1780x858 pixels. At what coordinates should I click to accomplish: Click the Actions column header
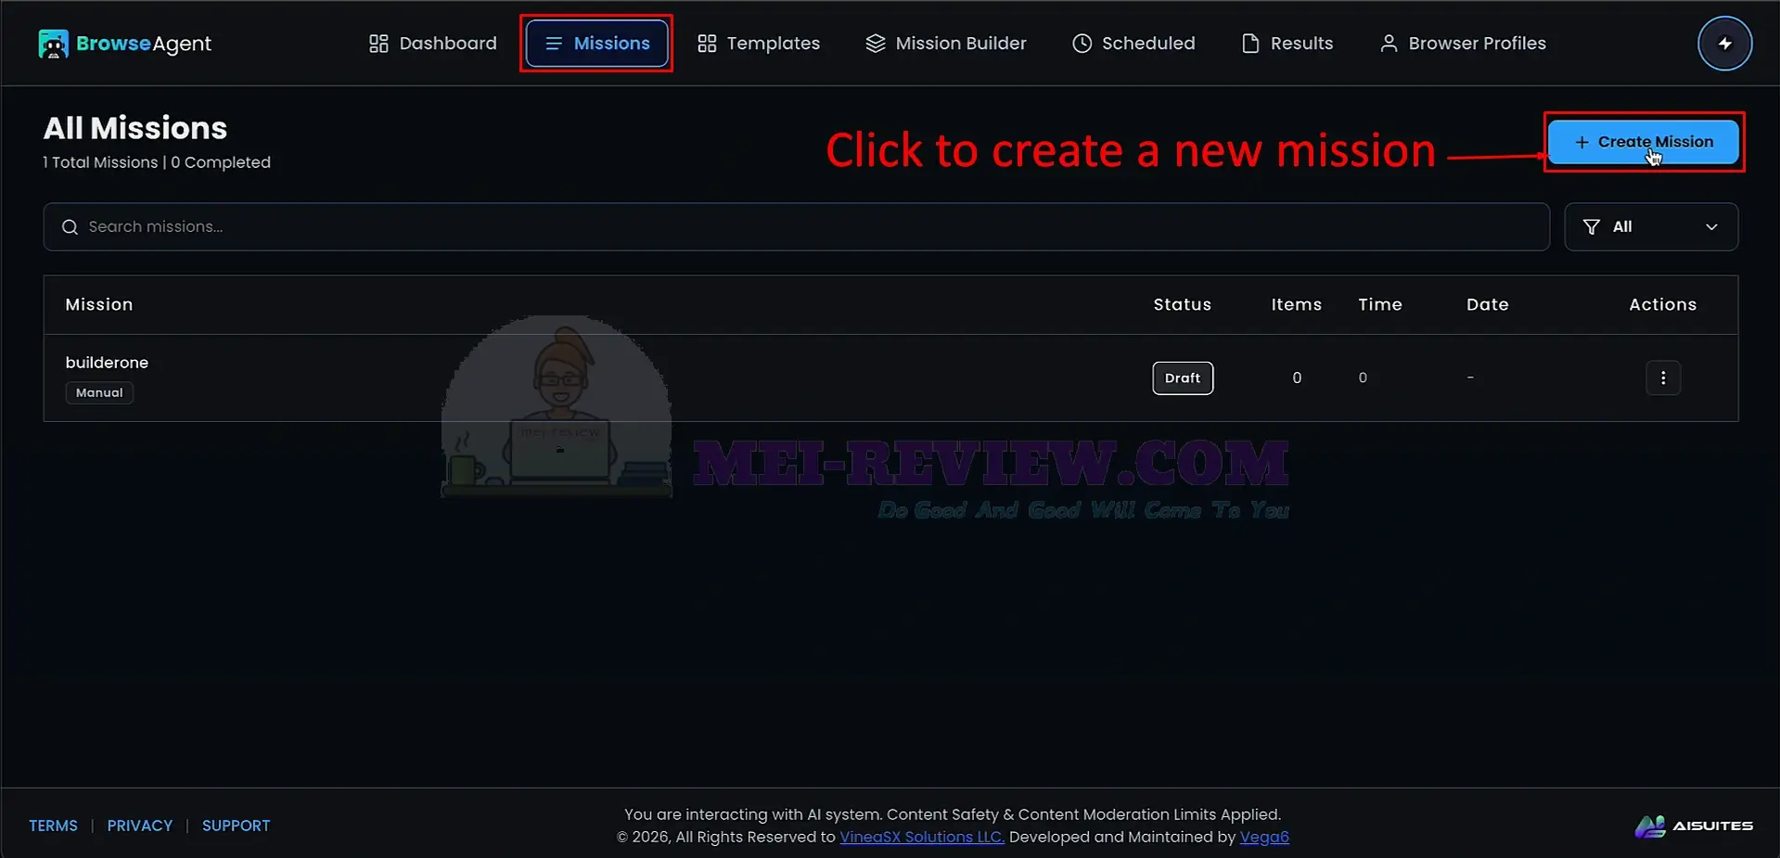point(1662,304)
